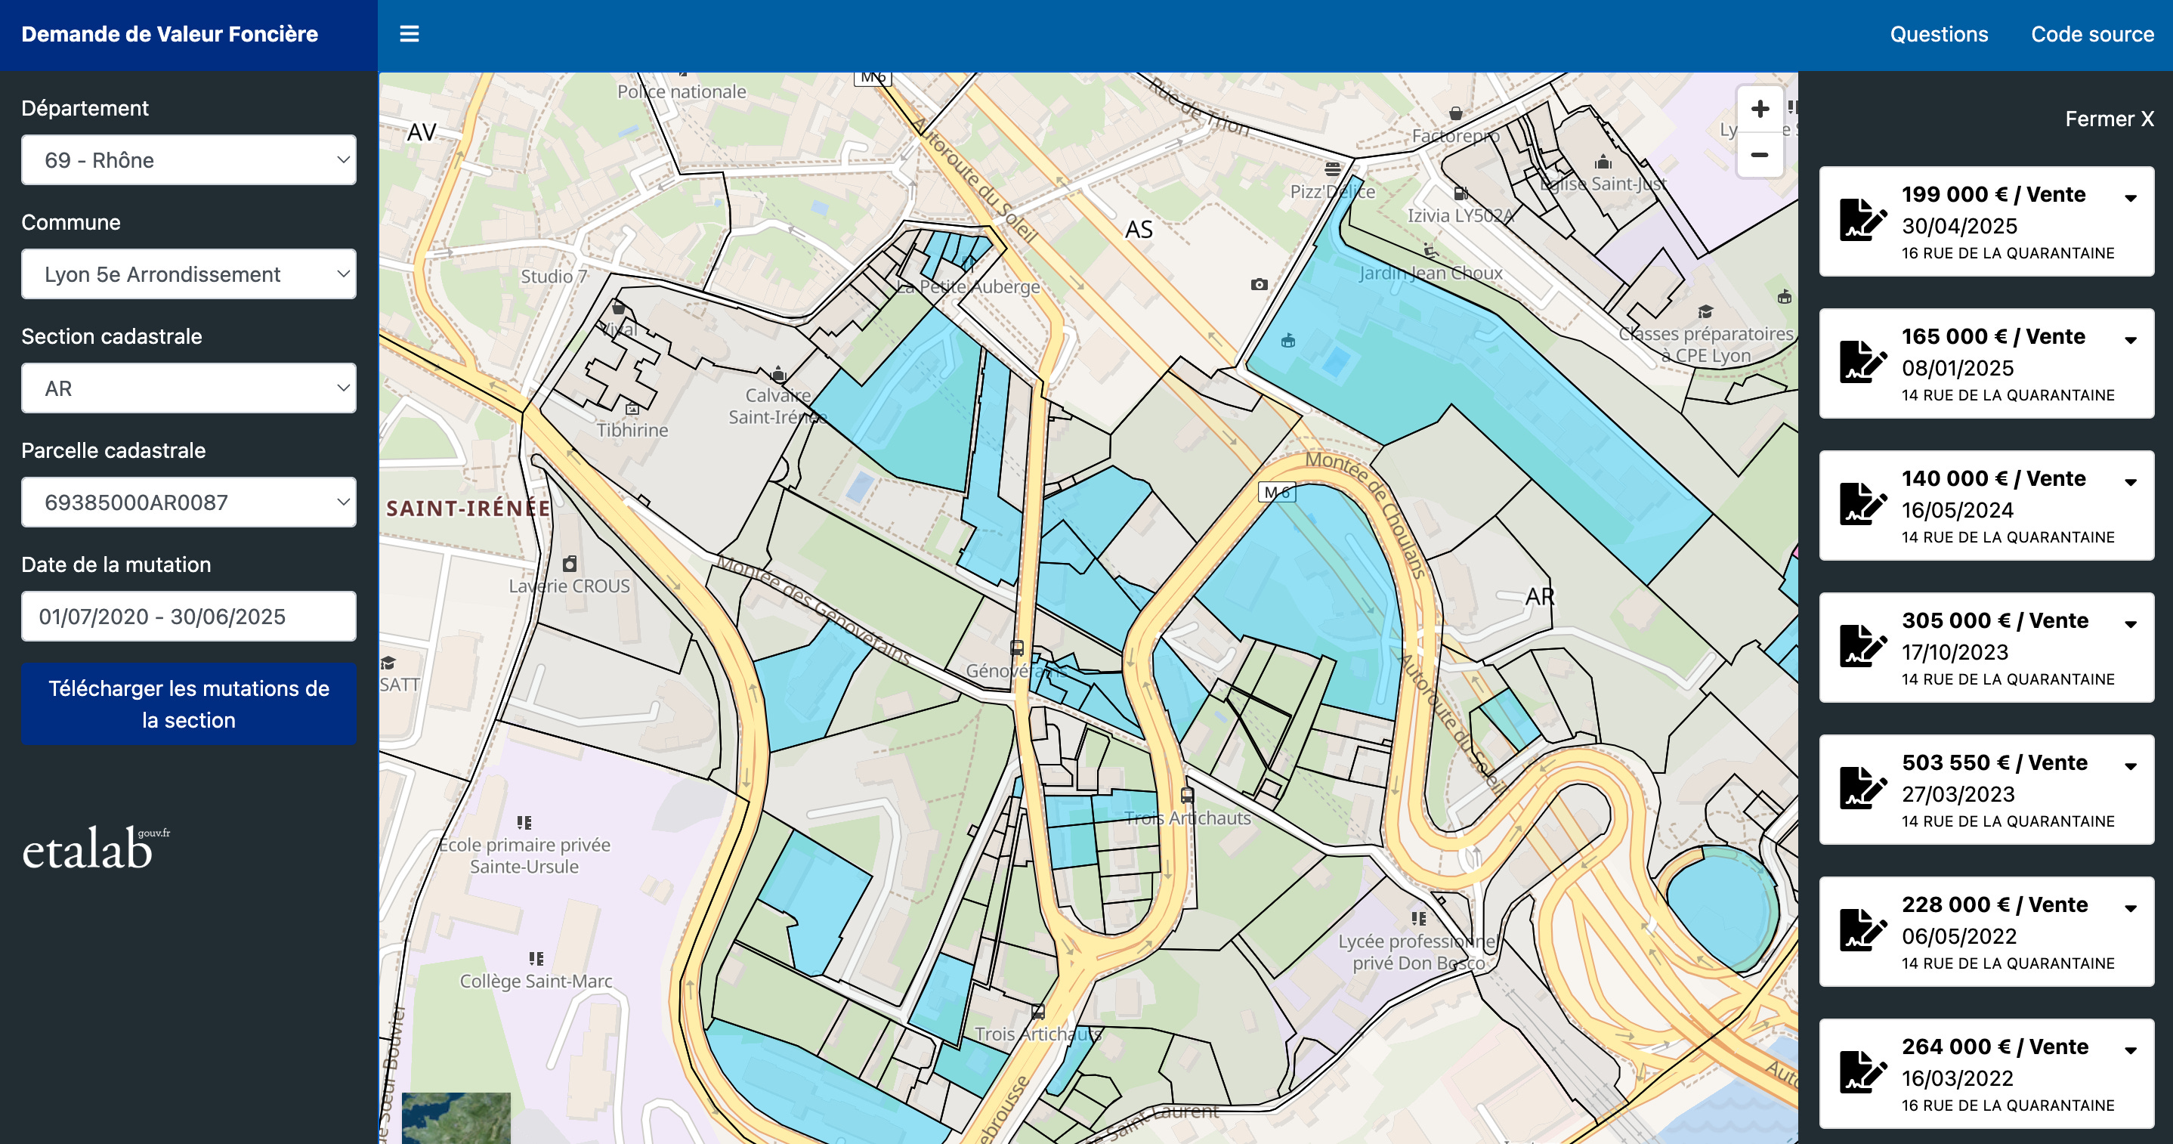Click the Laverie CROUS laundry marker icon
This screenshot has height=1144, width=2173.
tap(570, 564)
